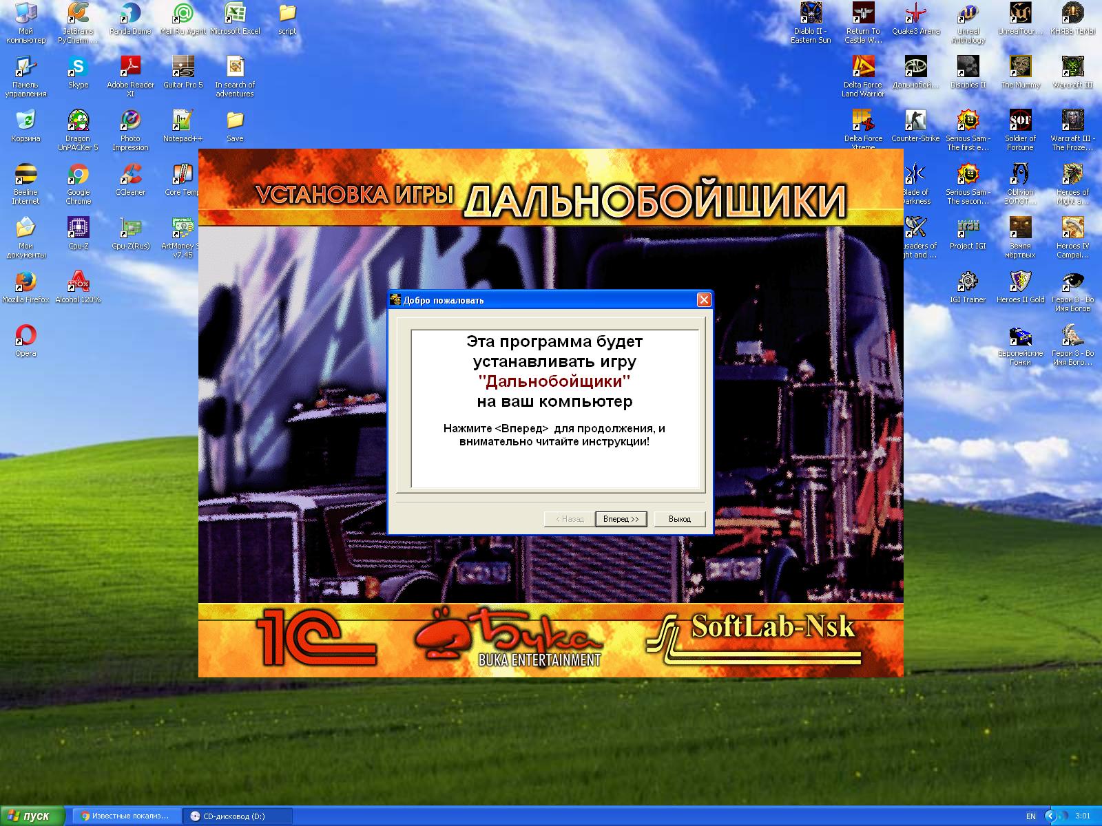Launch Return To Castle Wolfenstein shortcut
This screenshot has width=1102, height=826.
coord(863,23)
